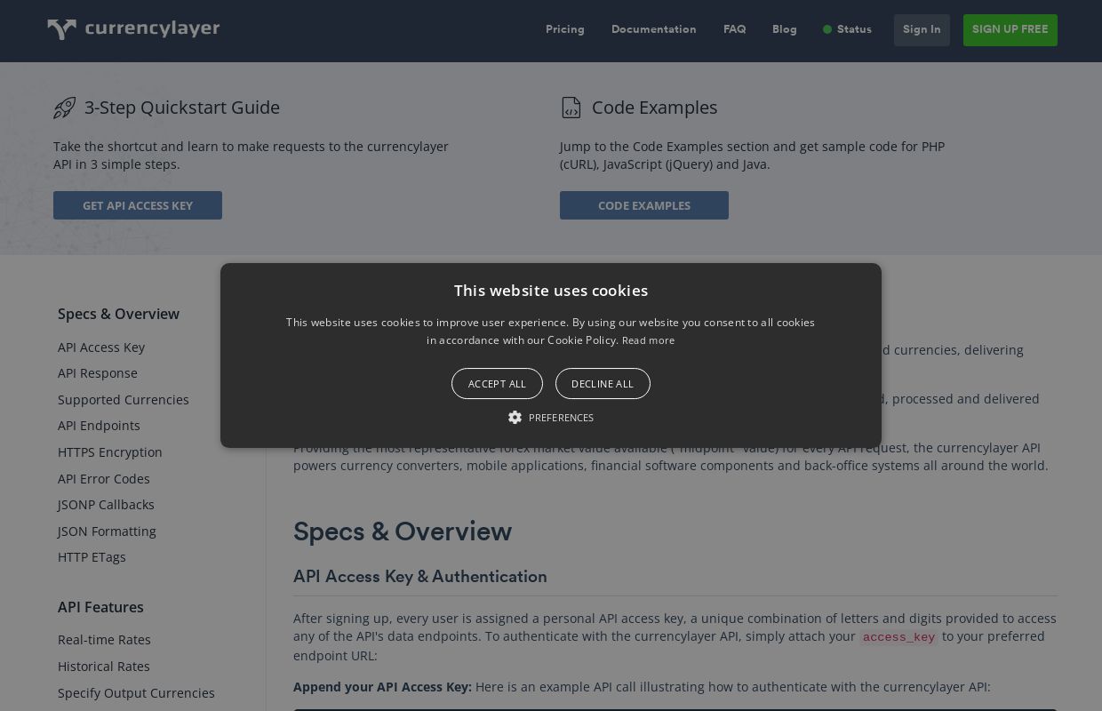Check the Status page link
The height and width of the screenshot is (711, 1102).
(x=854, y=29)
